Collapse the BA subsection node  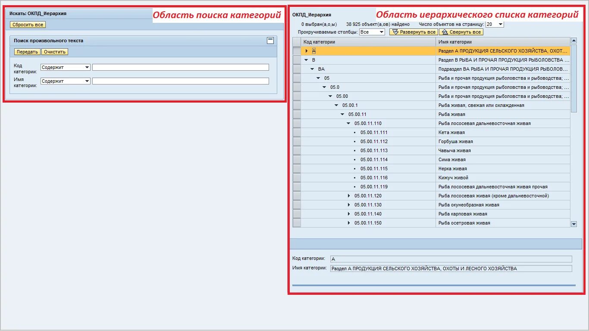(313, 69)
